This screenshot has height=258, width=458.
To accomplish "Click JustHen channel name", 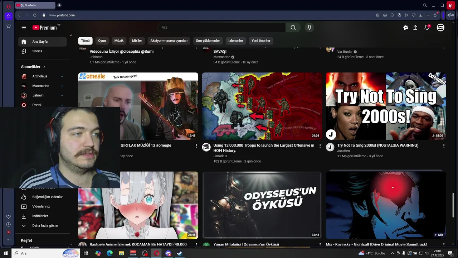I will (x=343, y=151).
